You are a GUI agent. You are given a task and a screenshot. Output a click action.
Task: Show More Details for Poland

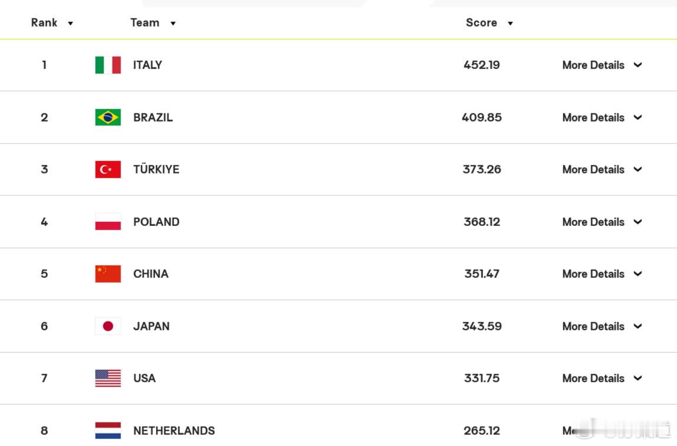tap(602, 222)
